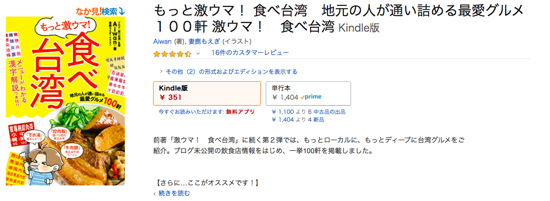Open the 16件のカスタマーレビュー link

point(250,53)
